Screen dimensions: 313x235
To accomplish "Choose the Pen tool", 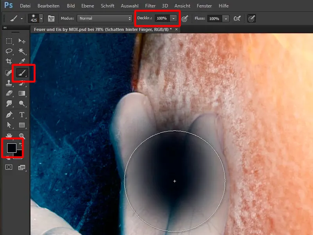I will (9, 115).
